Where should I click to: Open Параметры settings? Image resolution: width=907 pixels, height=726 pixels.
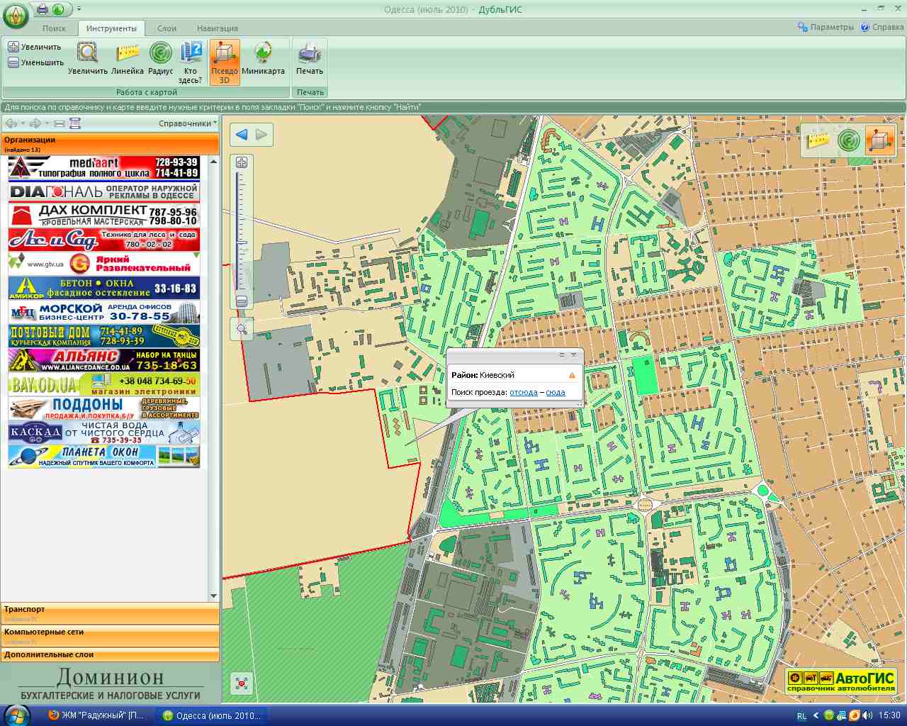coord(826,27)
